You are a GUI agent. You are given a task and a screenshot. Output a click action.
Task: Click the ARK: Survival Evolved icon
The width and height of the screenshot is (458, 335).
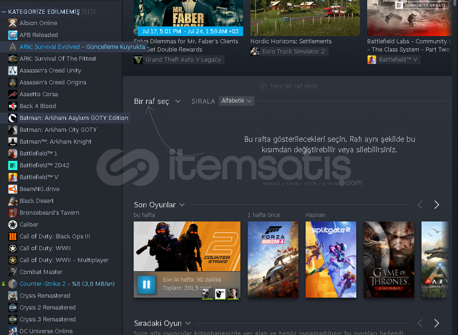(13, 46)
